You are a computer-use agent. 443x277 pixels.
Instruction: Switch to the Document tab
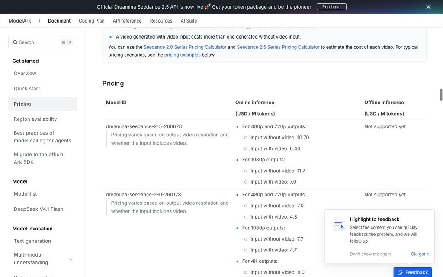pyautogui.click(x=59, y=21)
